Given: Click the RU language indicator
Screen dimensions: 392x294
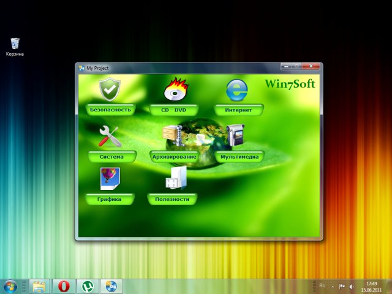Looking at the screenshot, I should (322, 285).
